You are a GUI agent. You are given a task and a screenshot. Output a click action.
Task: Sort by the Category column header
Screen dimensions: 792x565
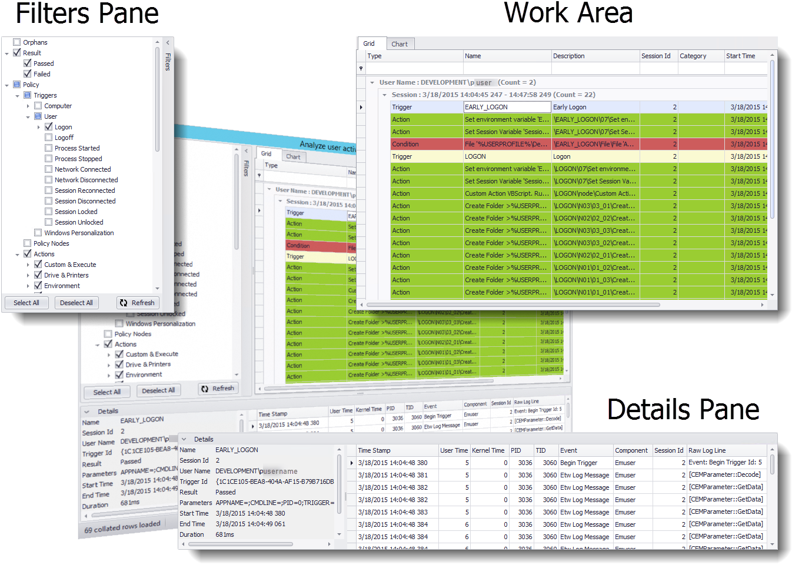click(701, 56)
